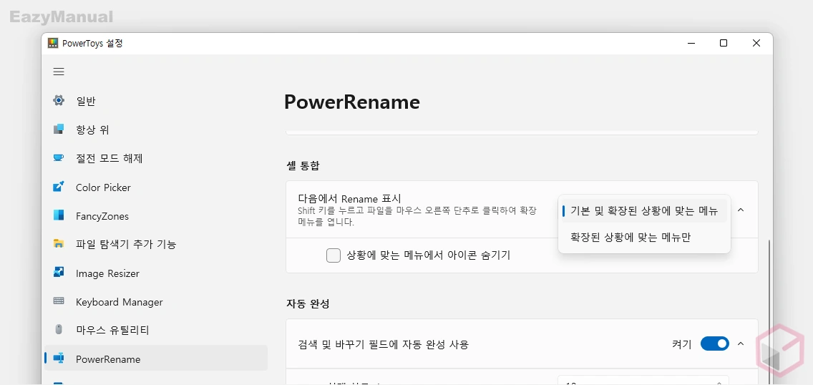Click the 자동 완성 section heading

(x=308, y=303)
